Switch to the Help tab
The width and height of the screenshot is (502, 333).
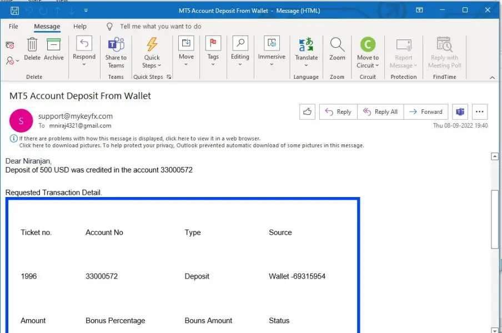coord(80,26)
